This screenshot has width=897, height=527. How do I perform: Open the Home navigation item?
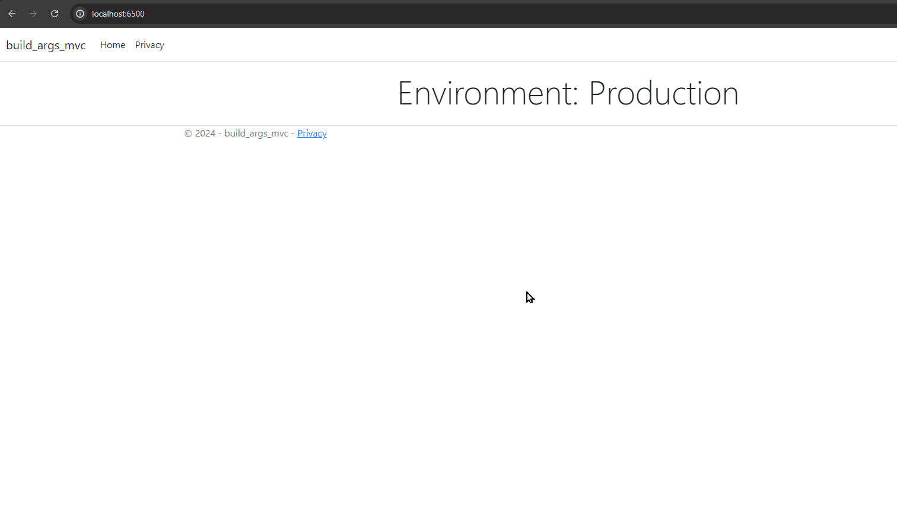pos(112,45)
